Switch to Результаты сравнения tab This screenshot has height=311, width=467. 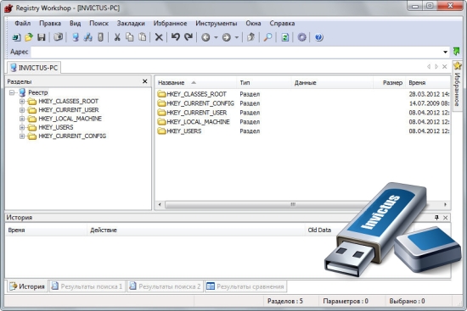pyautogui.click(x=245, y=286)
